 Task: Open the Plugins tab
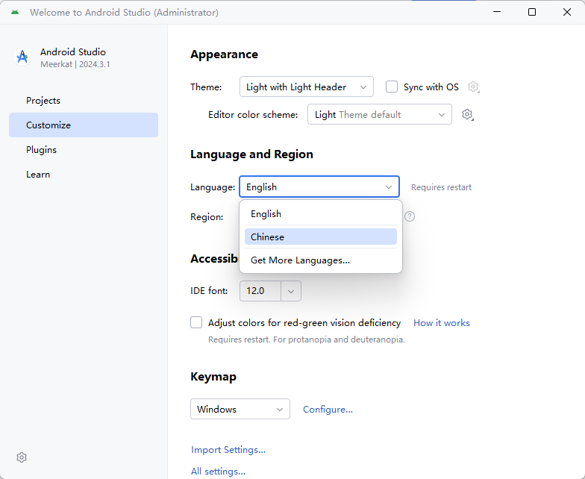pyautogui.click(x=84, y=150)
